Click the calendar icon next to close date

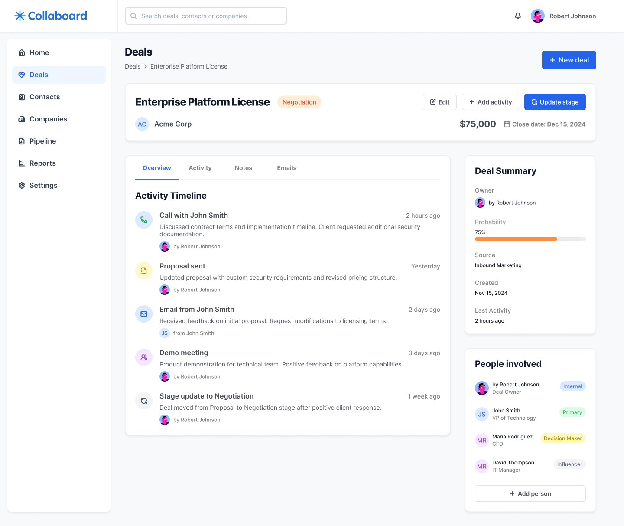(x=507, y=124)
